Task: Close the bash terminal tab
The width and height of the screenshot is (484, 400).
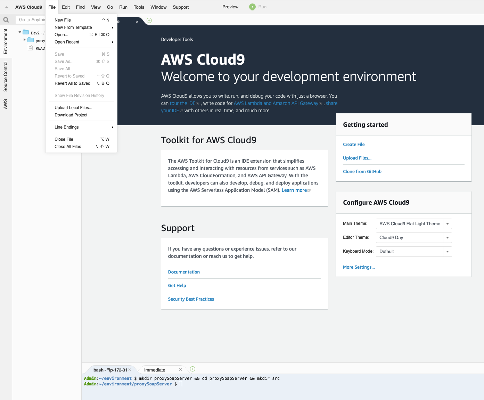Action: (130, 370)
